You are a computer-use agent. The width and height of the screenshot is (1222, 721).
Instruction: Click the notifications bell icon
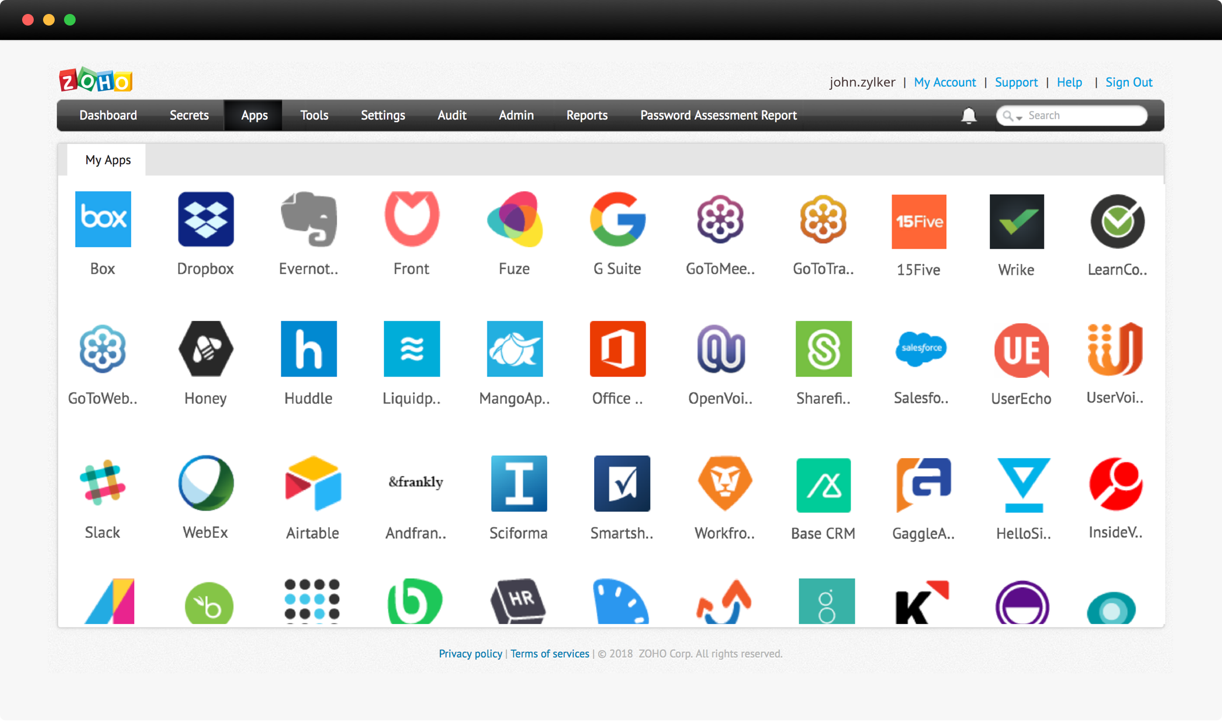click(x=969, y=115)
